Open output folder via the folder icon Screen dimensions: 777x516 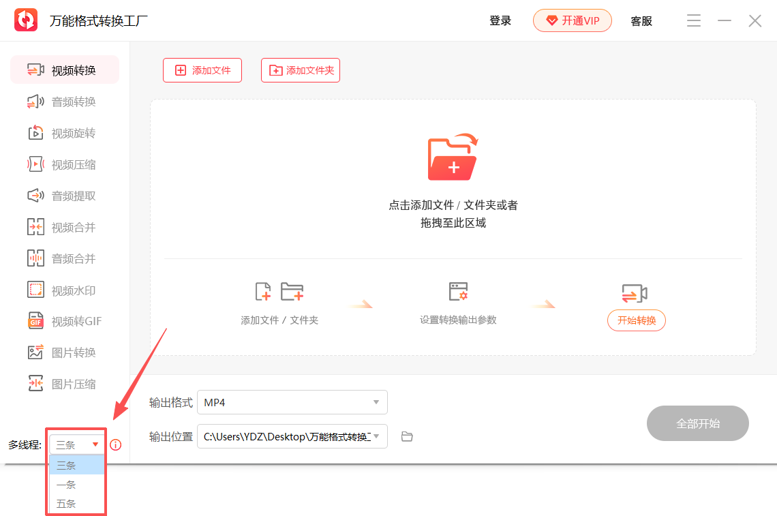[x=407, y=437]
